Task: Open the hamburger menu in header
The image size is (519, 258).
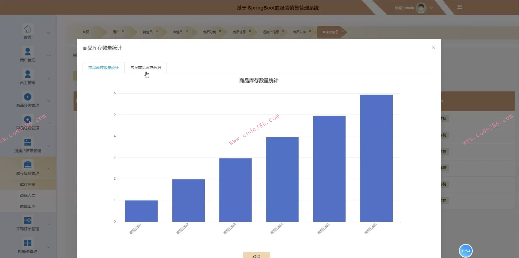Action: [x=460, y=7]
